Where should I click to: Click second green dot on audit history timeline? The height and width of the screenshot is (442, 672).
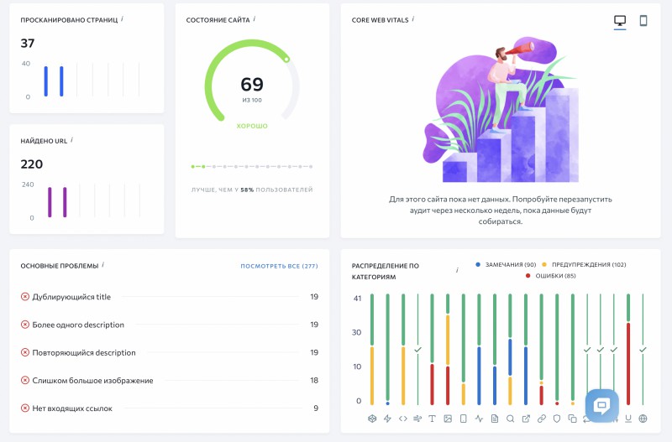tap(203, 166)
